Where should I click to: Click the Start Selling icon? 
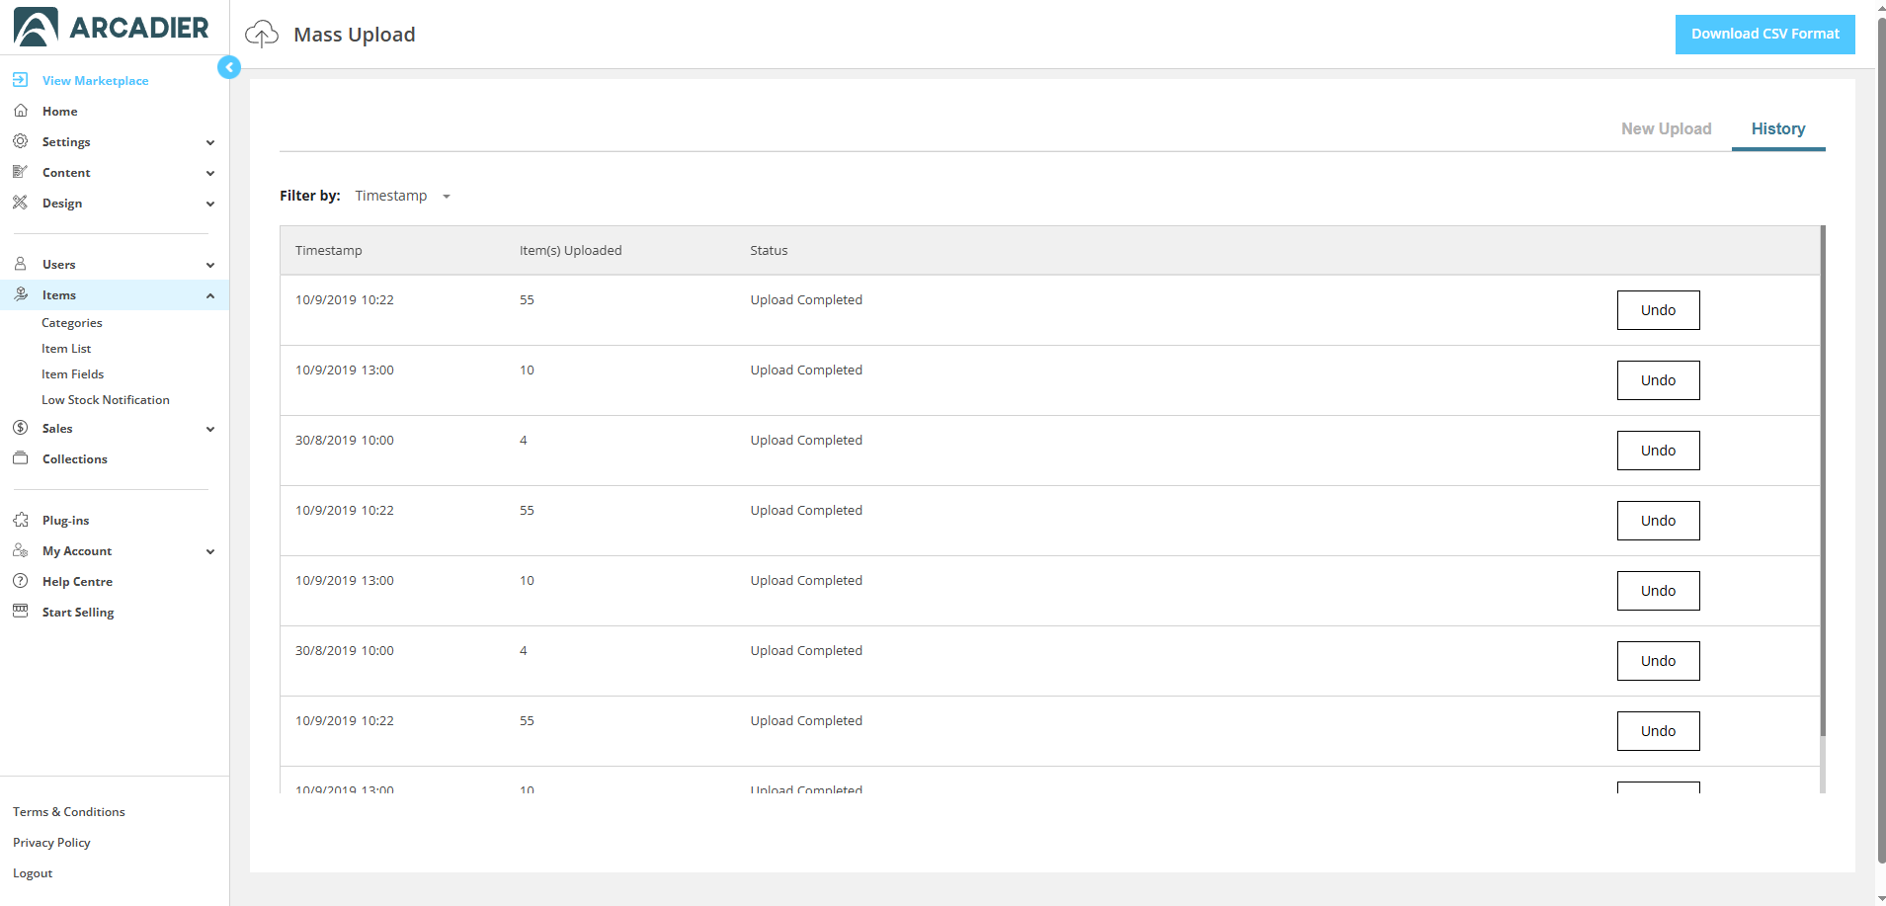point(20,612)
